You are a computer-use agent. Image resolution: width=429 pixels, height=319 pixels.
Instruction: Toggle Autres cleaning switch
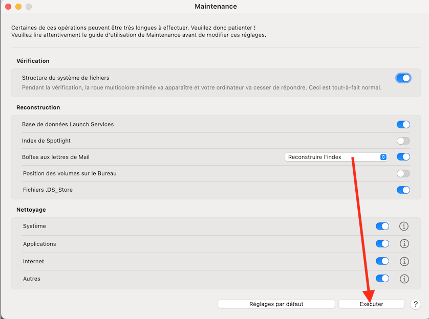(382, 279)
